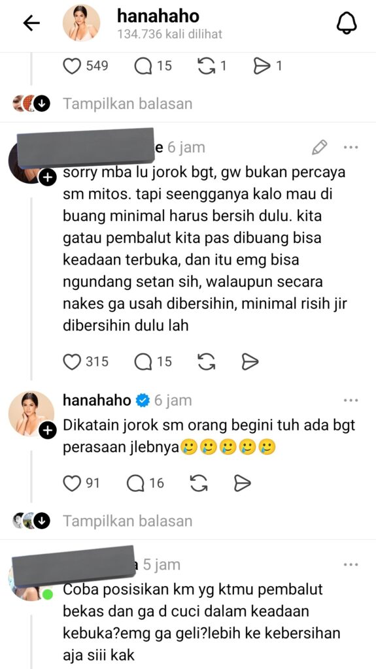Like the post with 549 likes
Image resolution: width=376 pixels, height=669 pixels.
pyautogui.click(x=72, y=66)
